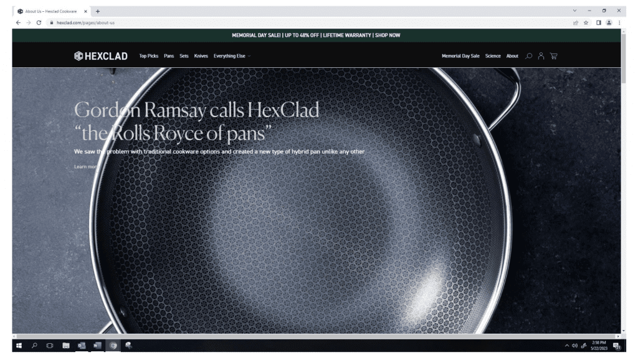Open the About nav item
The image size is (638, 360).
pos(512,56)
